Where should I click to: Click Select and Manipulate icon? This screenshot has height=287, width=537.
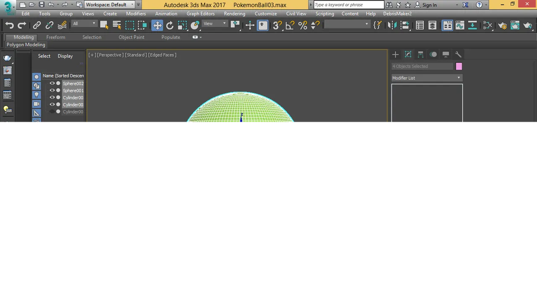pyautogui.click(x=250, y=26)
